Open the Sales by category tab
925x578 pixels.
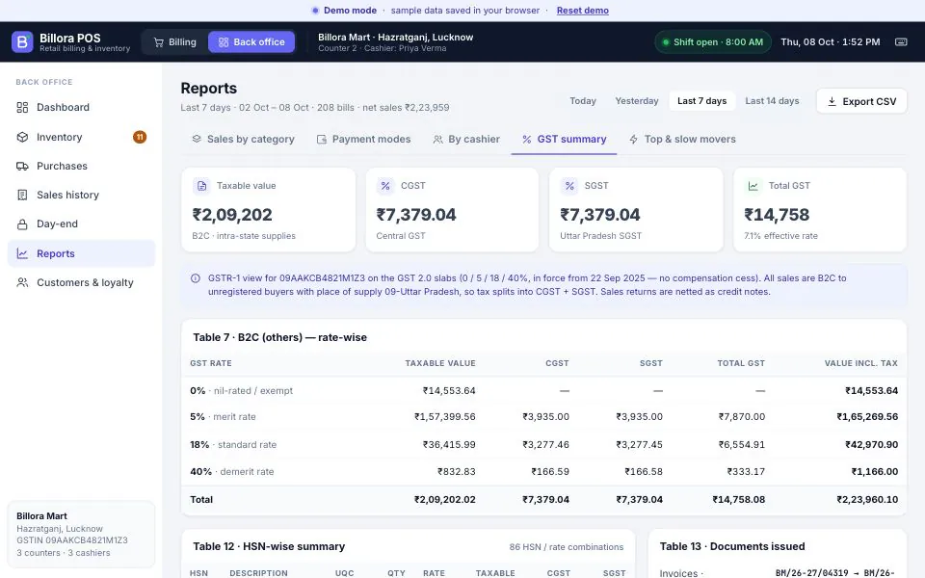pos(243,139)
